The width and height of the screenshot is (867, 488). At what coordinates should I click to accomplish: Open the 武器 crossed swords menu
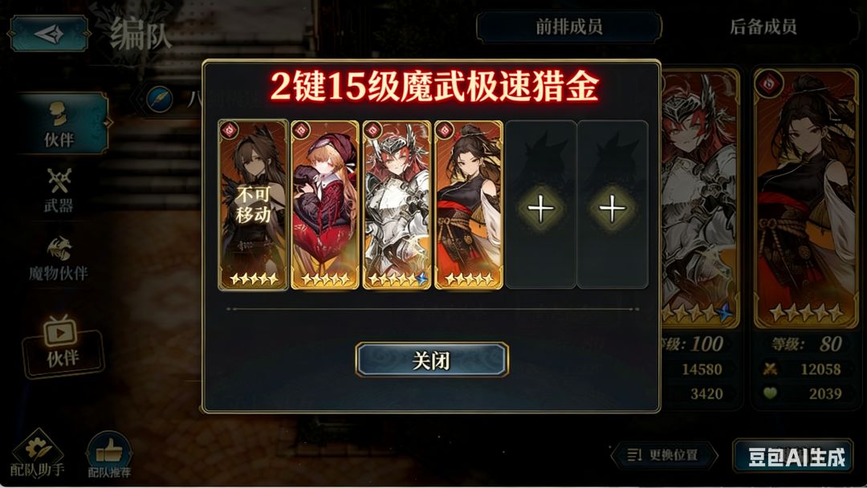59,190
